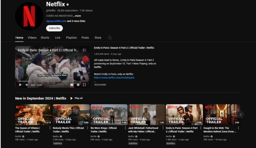This screenshot has width=256, height=148.
Task: Open the three-dot menu on the featured player
Action: click(x=83, y=50)
